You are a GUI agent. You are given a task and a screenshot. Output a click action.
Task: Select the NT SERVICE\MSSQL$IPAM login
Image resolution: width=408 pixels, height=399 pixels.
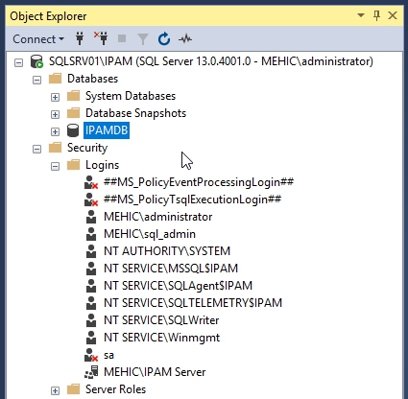coord(171,269)
